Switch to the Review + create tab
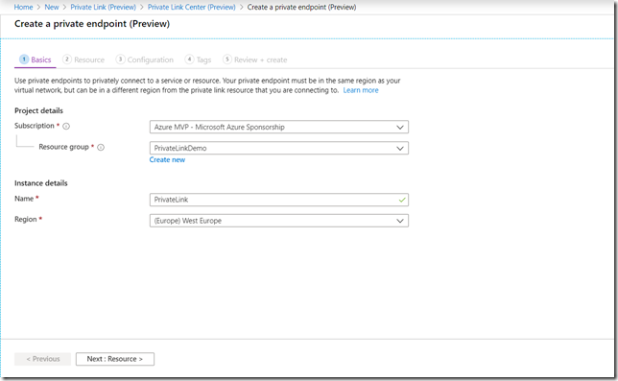The height and width of the screenshot is (381, 618). 255,60
